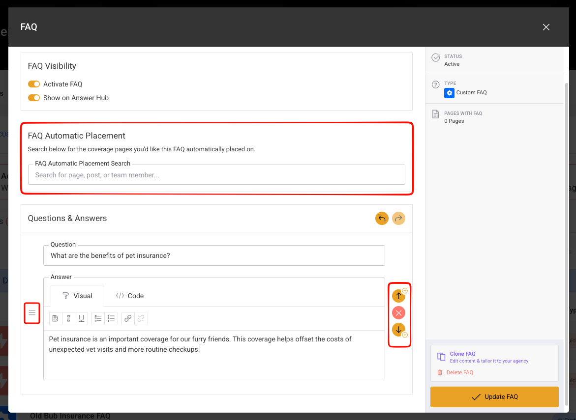
Task: Disable the Activate FAQ toggle
Action: pyautogui.click(x=34, y=84)
